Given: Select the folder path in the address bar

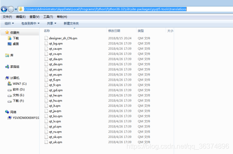Looking at the screenshot, I should 105,9.
